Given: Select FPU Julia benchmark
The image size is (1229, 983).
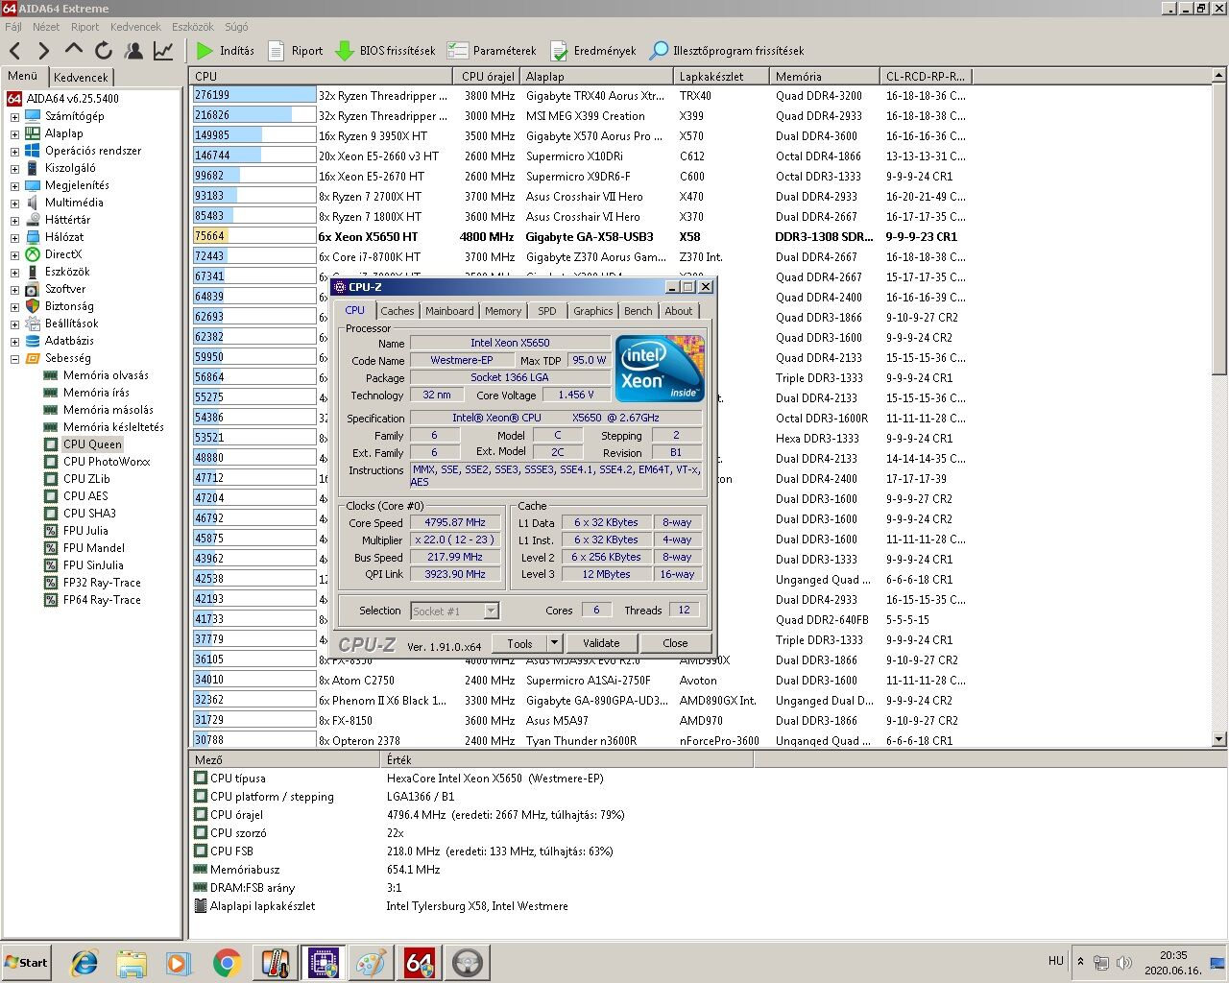Looking at the screenshot, I should coord(85,531).
